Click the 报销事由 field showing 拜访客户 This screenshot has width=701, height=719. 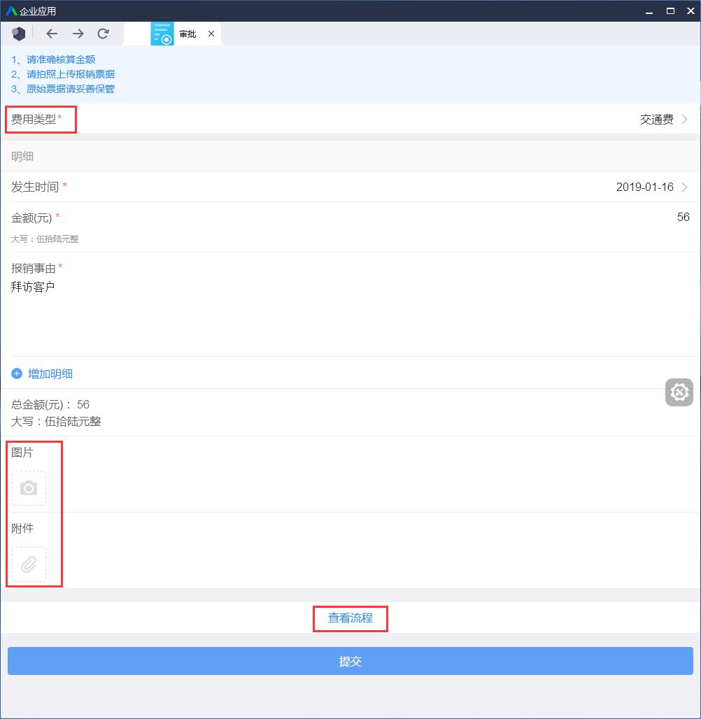pos(32,286)
